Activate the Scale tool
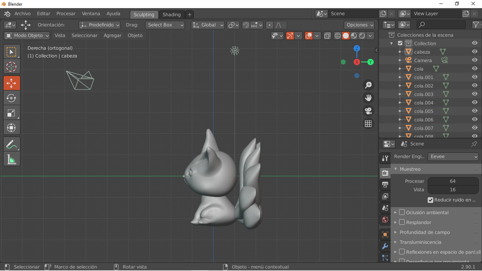Viewport: 482px width, 271px height. click(x=12, y=113)
